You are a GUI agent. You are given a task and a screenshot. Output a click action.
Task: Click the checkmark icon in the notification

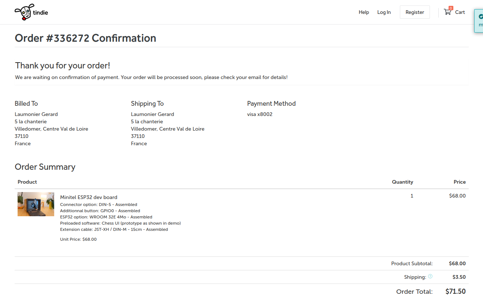[x=481, y=16]
